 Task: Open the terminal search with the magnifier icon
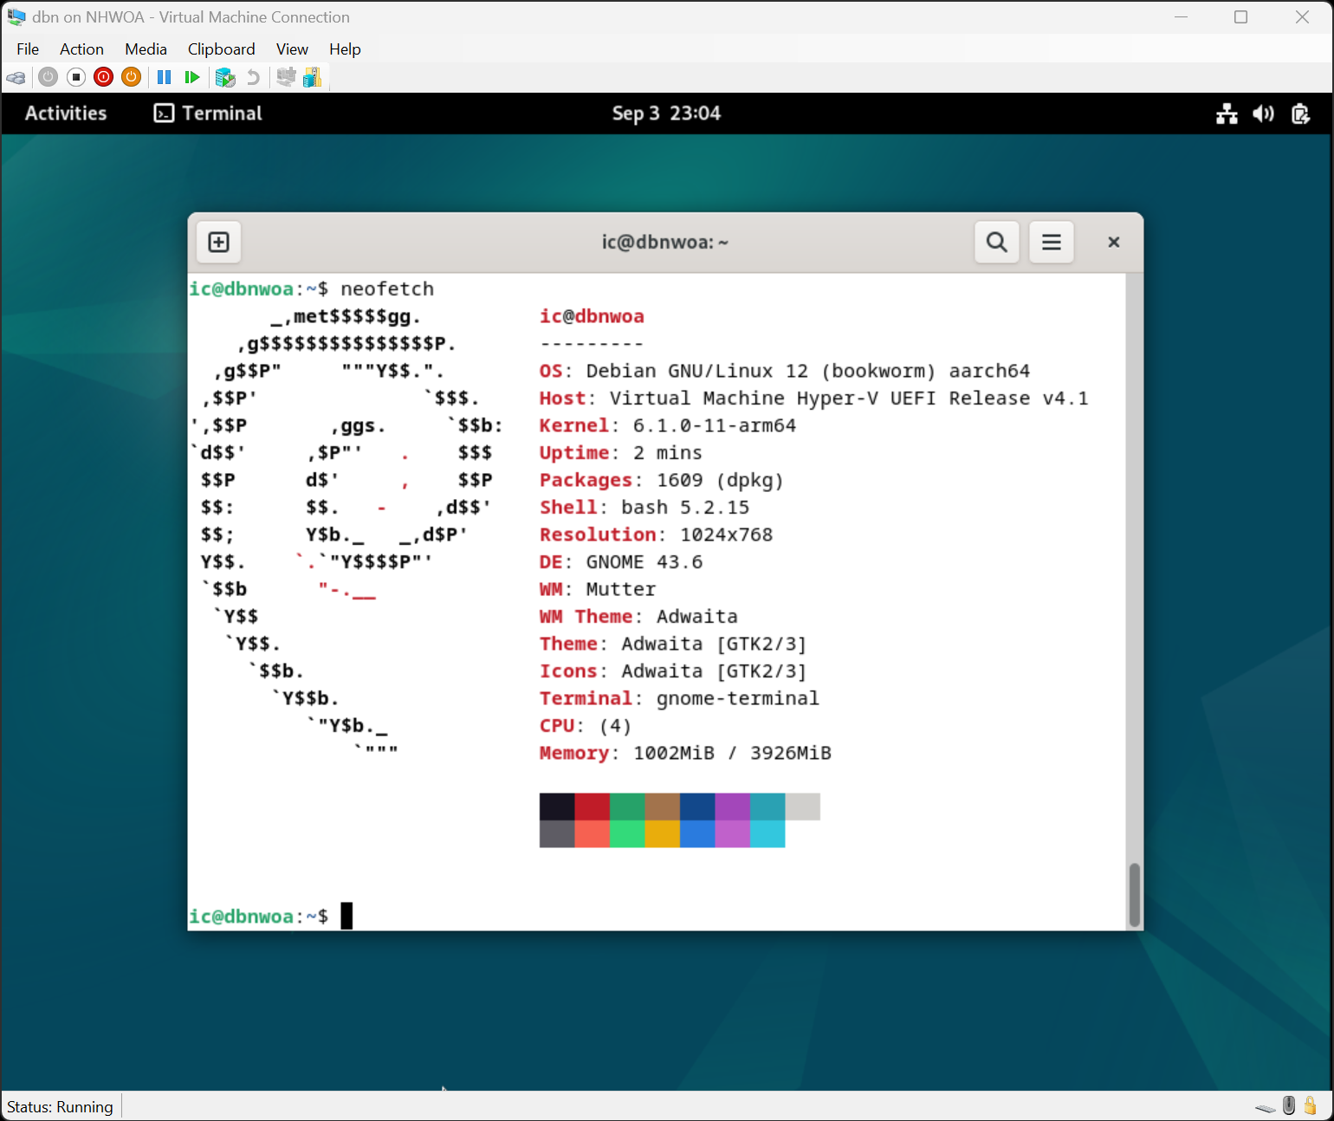pyautogui.click(x=996, y=243)
